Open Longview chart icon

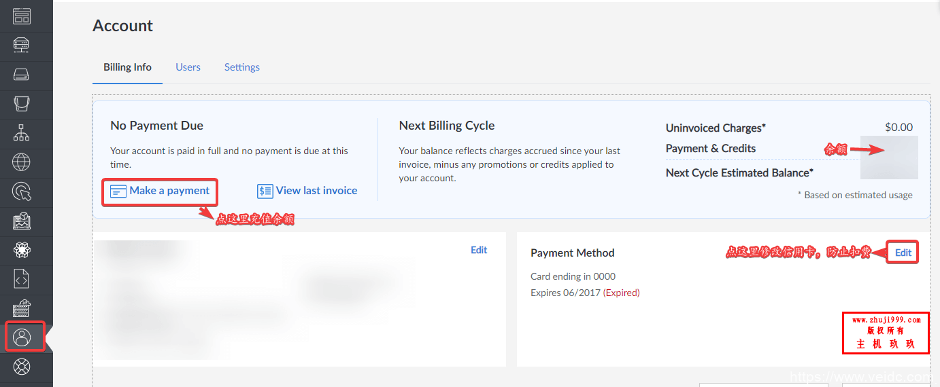pyautogui.click(x=22, y=221)
